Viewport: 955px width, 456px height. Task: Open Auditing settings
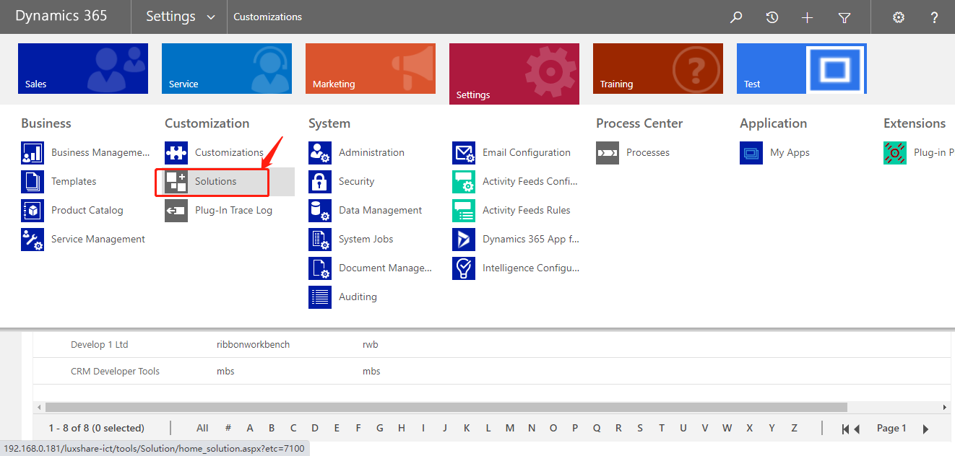[x=358, y=297]
